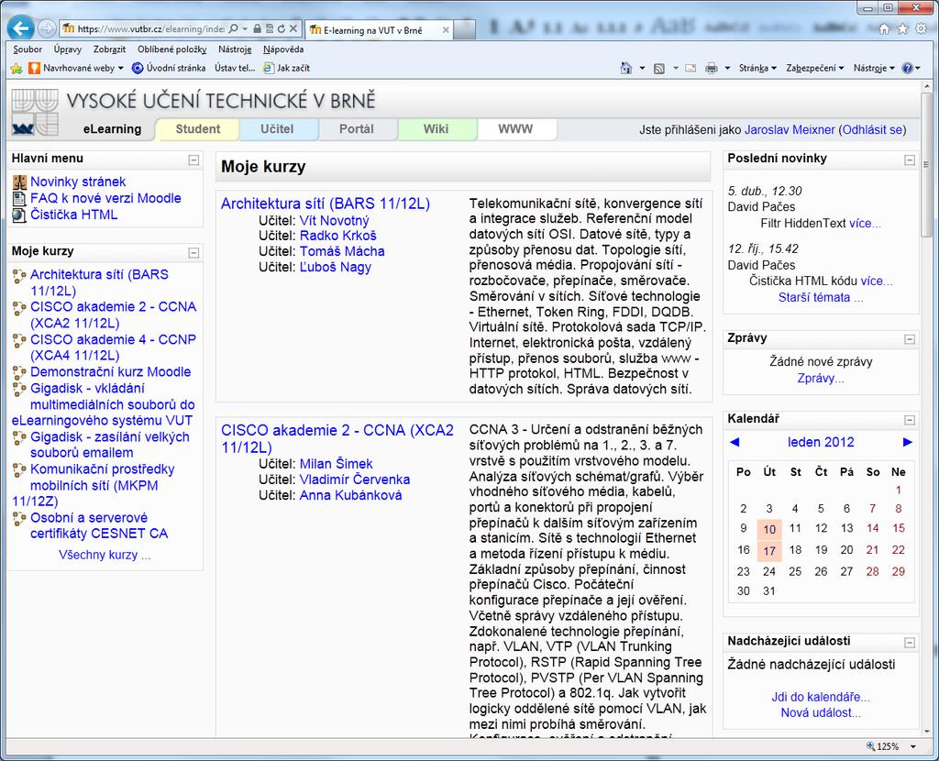This screenshot has width=939, height=761.
Task: Click the Home house icon beside the window buttons
Action: (x=884, y=28)
